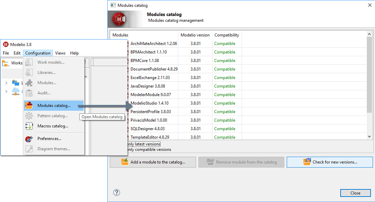Sort by the Modelio version column header
The image size is (375, 202).
[195, 35]
